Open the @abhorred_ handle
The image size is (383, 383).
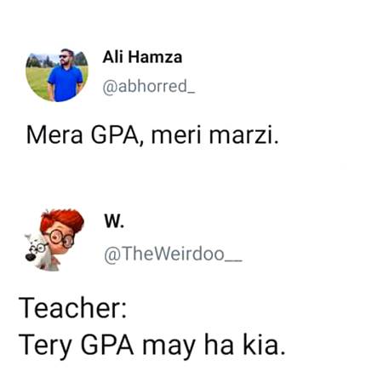(x=149, y=86)
